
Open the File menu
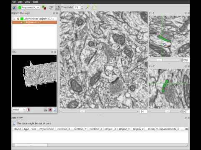coord(13,2)
